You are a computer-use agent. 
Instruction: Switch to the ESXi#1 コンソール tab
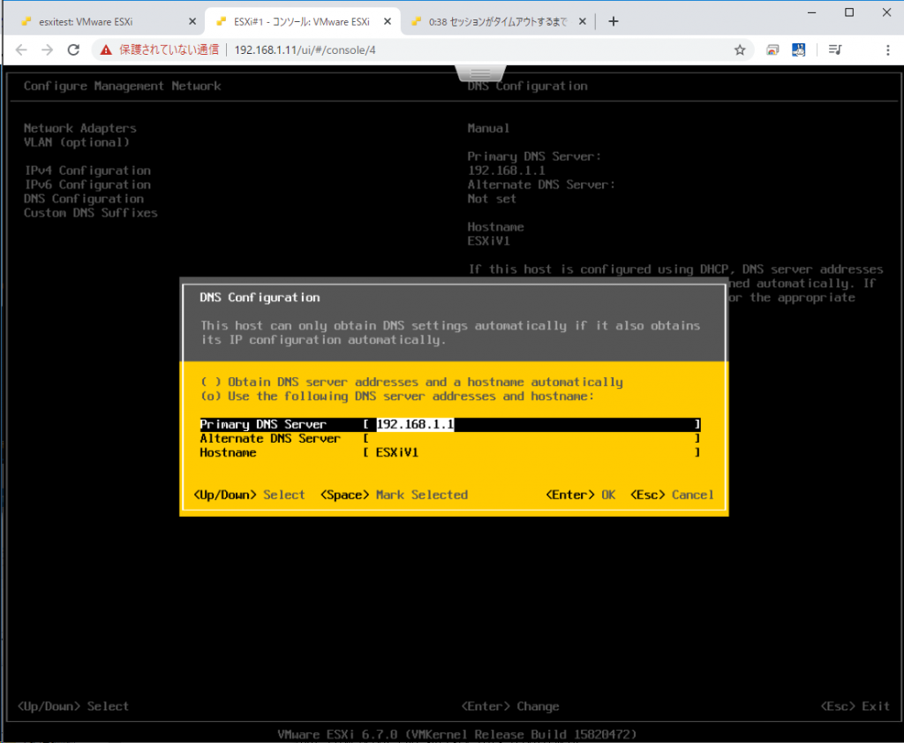pos(303,21)
